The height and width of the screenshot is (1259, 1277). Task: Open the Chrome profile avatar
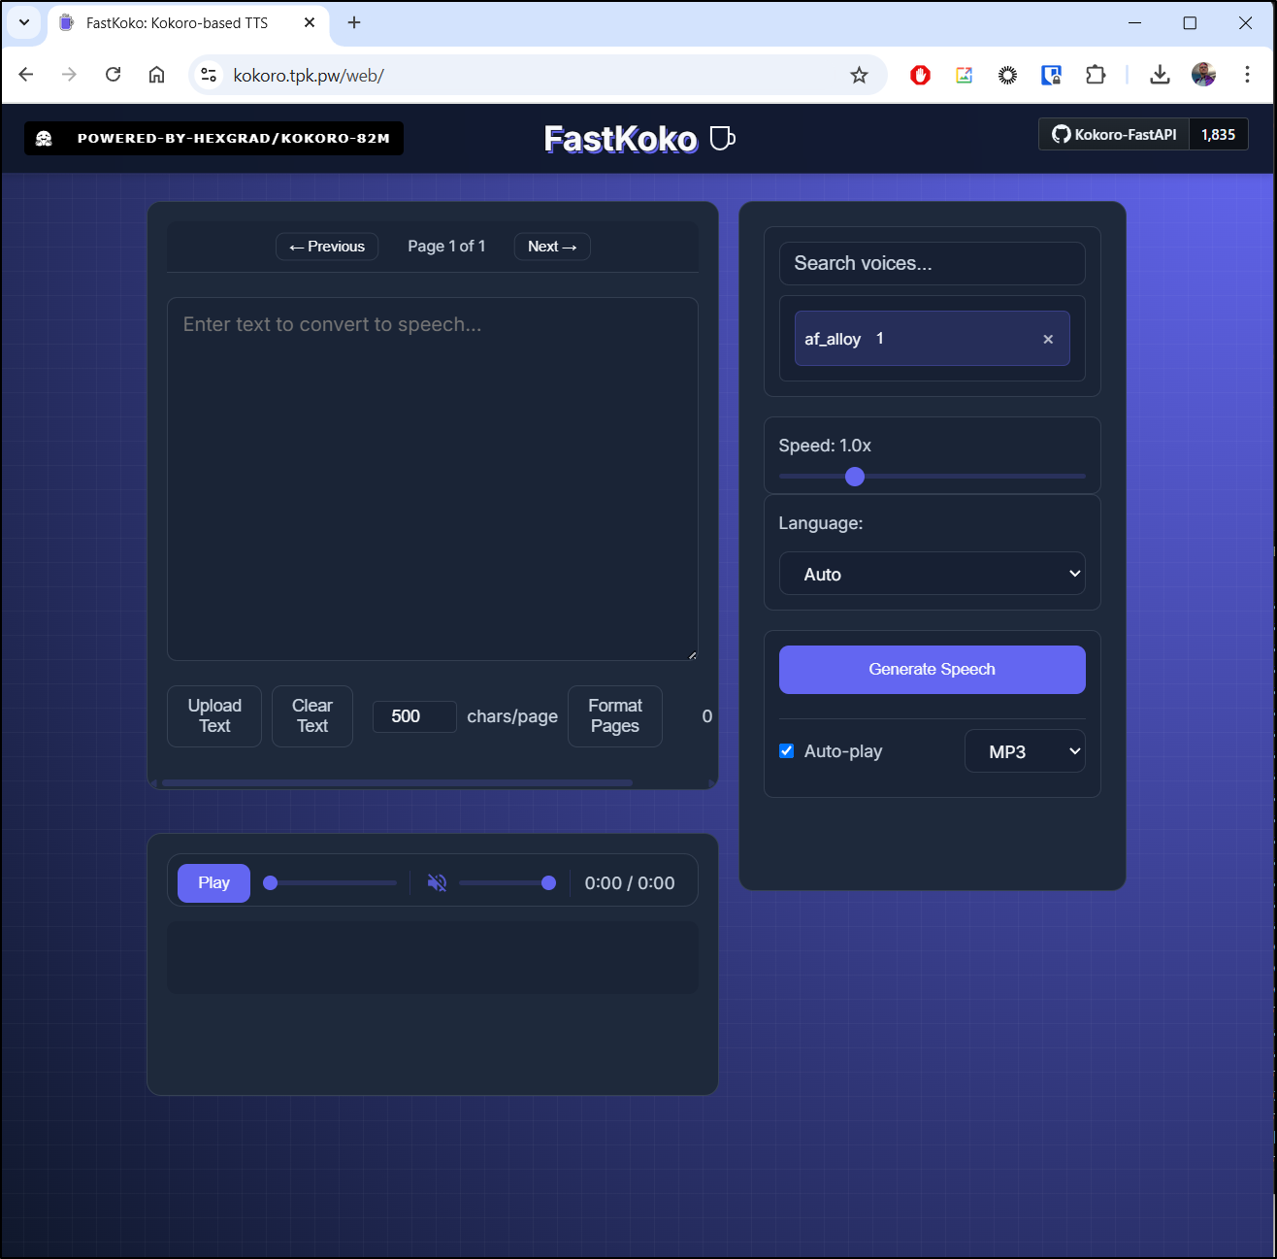1203,75
